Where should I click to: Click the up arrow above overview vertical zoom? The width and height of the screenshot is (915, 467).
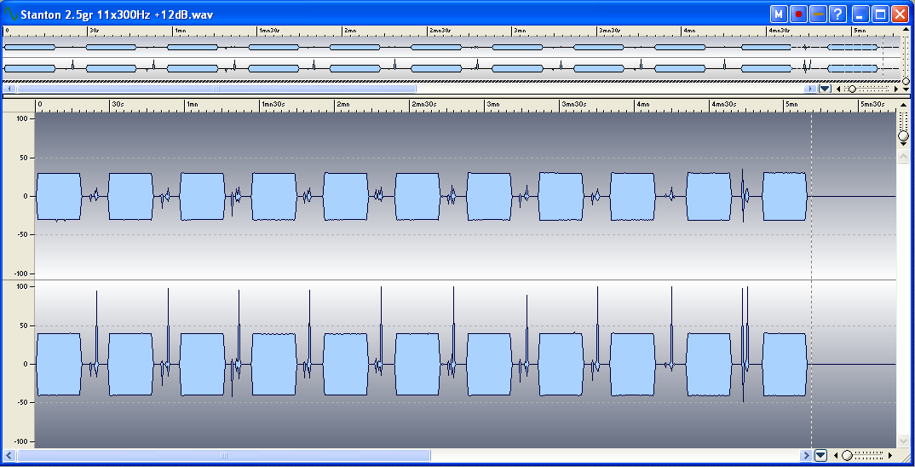point(906,30)
